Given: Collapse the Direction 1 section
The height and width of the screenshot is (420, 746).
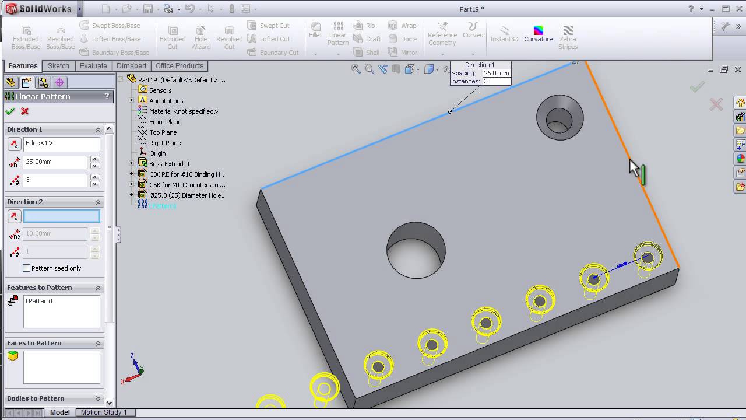Looking at the screenshot, I should (x=98, y=129).
